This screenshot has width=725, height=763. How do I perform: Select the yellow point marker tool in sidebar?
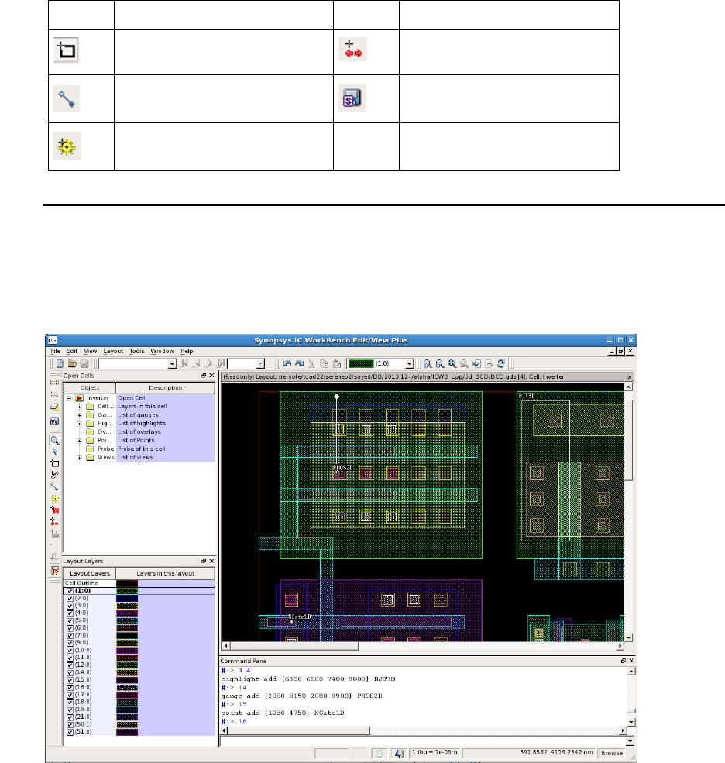click(55, 499)
